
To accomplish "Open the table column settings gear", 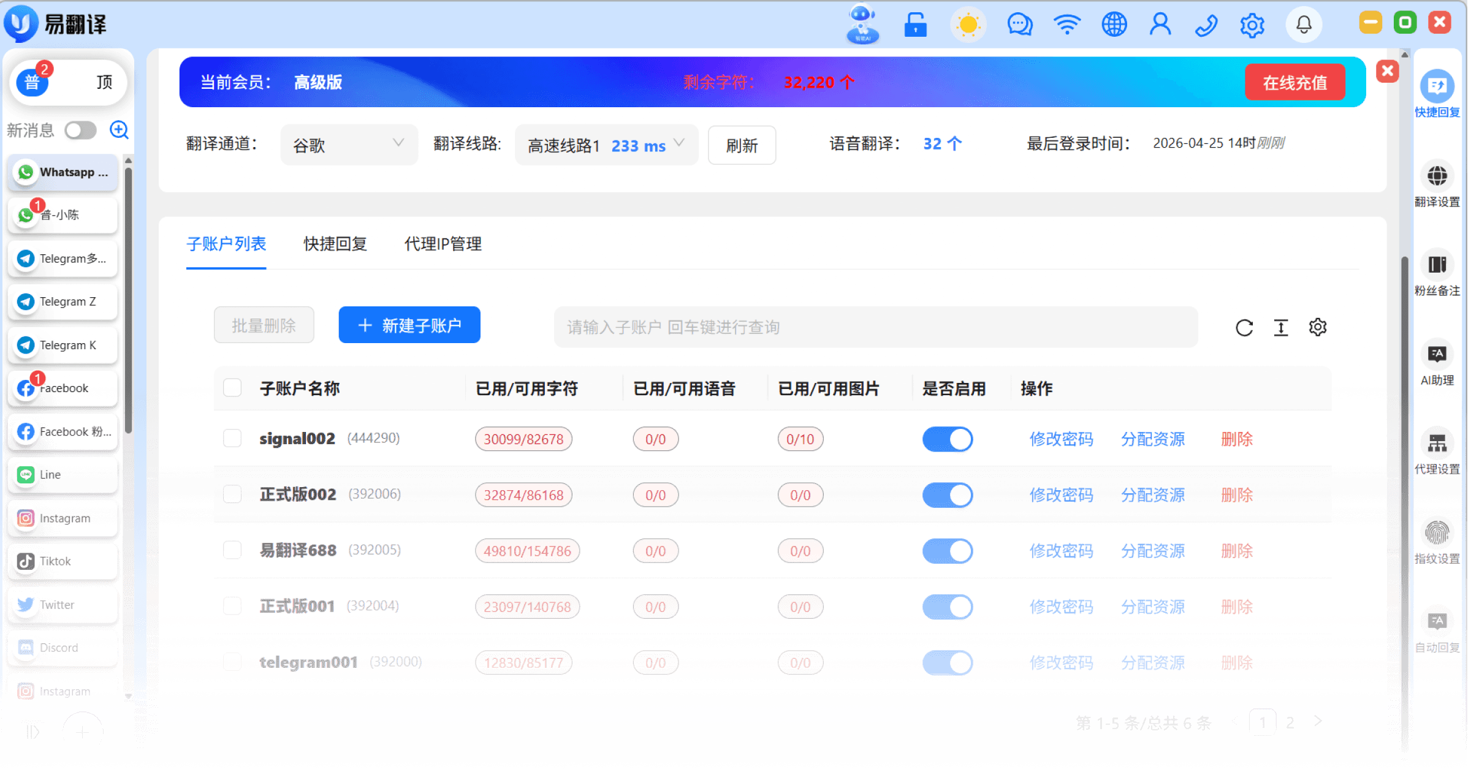I will pyautogui.click(x=1317, y=327).
